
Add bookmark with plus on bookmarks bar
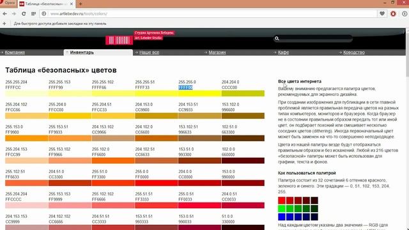(x=4, y=24)
